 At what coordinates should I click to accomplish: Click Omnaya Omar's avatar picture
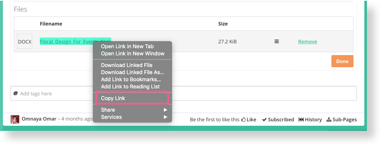coord(15,119)
